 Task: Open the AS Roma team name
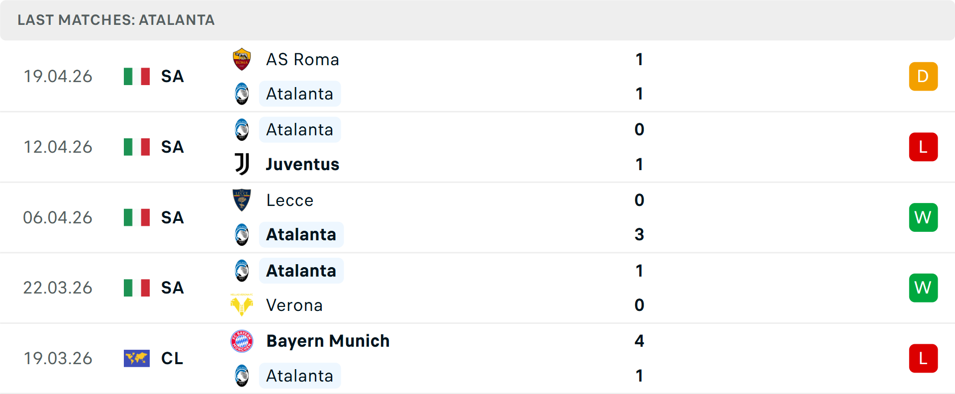click(302, 60)
